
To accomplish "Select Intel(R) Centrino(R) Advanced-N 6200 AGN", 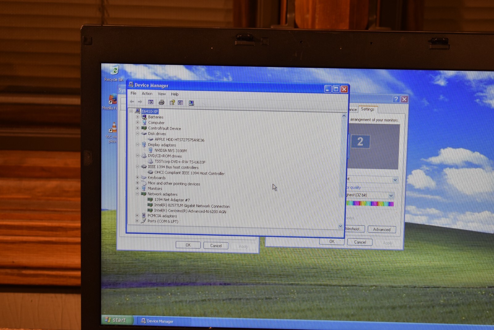I will coord(190,211).
